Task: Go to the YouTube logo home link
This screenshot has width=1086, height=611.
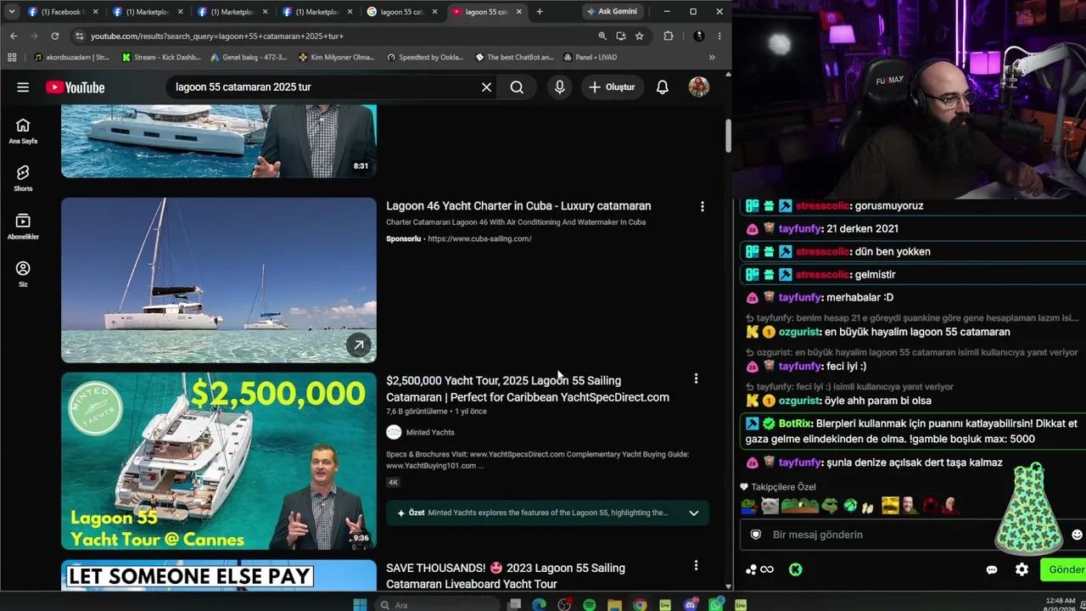Action: click(x=76, y=87)
